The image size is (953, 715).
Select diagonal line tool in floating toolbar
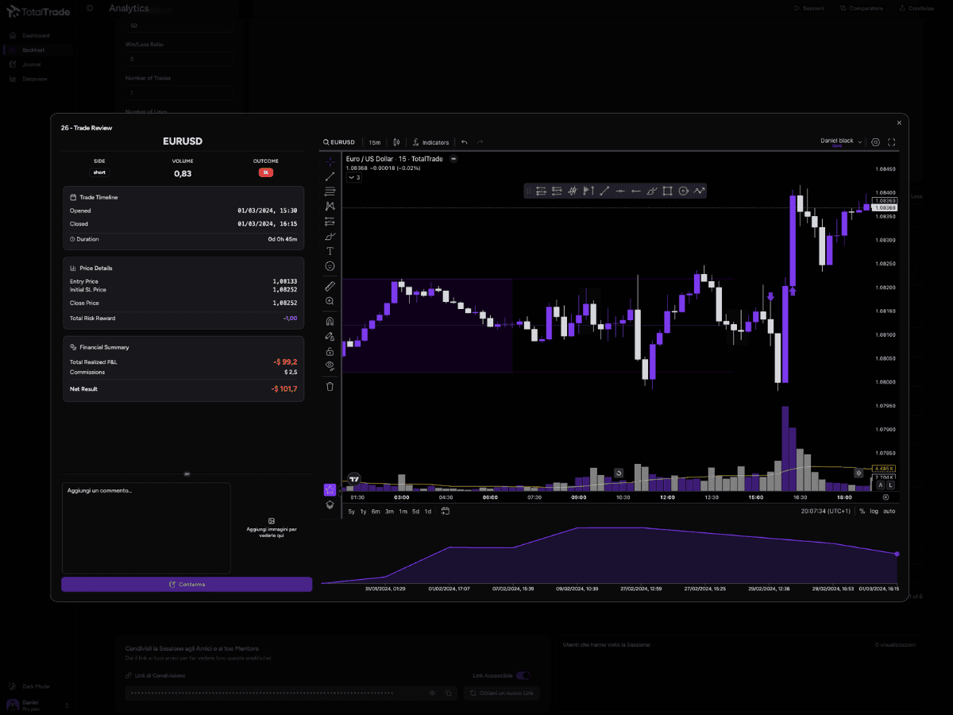point(604,191)
